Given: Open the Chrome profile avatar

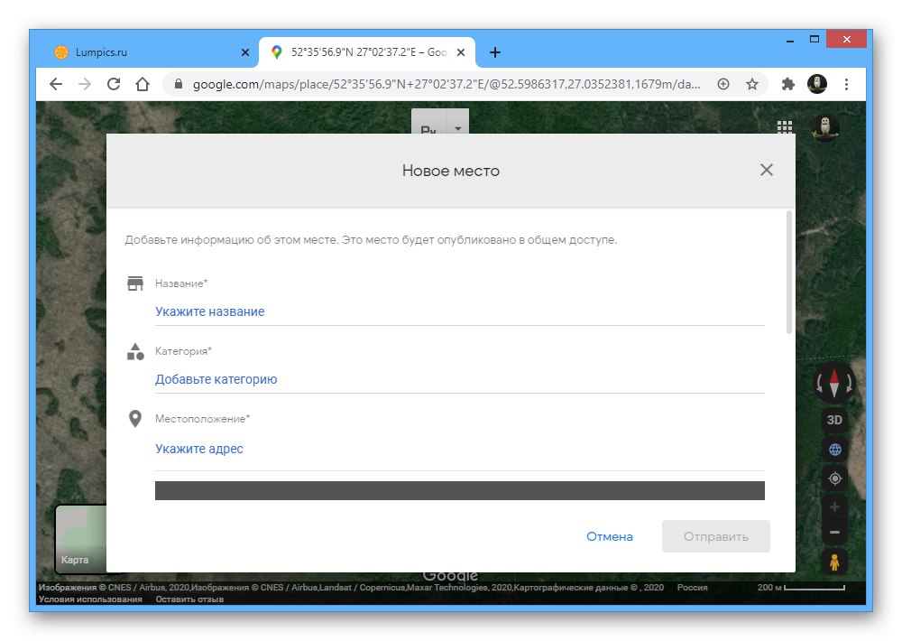Looking at the screenshot, I should coord(817,84).
